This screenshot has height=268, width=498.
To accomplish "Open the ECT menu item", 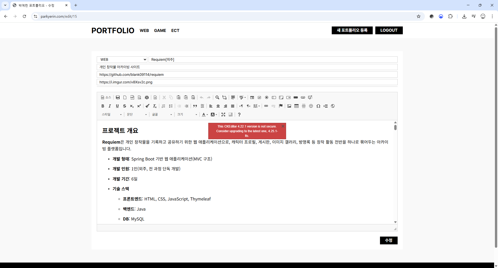I will (x=175, y=30).
